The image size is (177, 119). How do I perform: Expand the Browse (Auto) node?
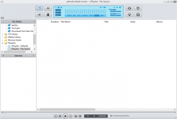pos(3,40)
